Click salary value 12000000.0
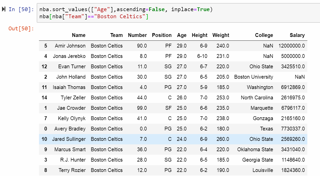This screenshot has height=176, width=320. click(x=292, y=46)
